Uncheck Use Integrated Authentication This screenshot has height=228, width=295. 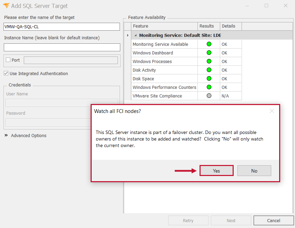click(x=6, y=73)
